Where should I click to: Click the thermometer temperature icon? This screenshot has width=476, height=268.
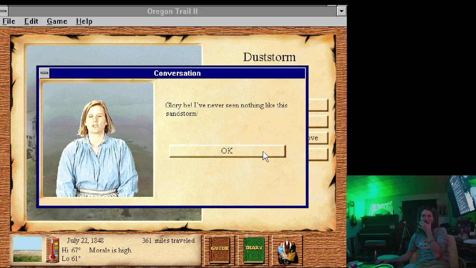pos(52,250)
